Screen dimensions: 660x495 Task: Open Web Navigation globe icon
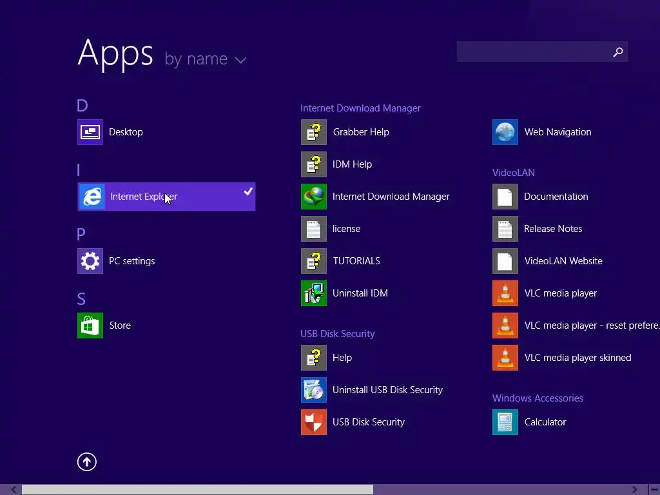click(x=505, y=132)
